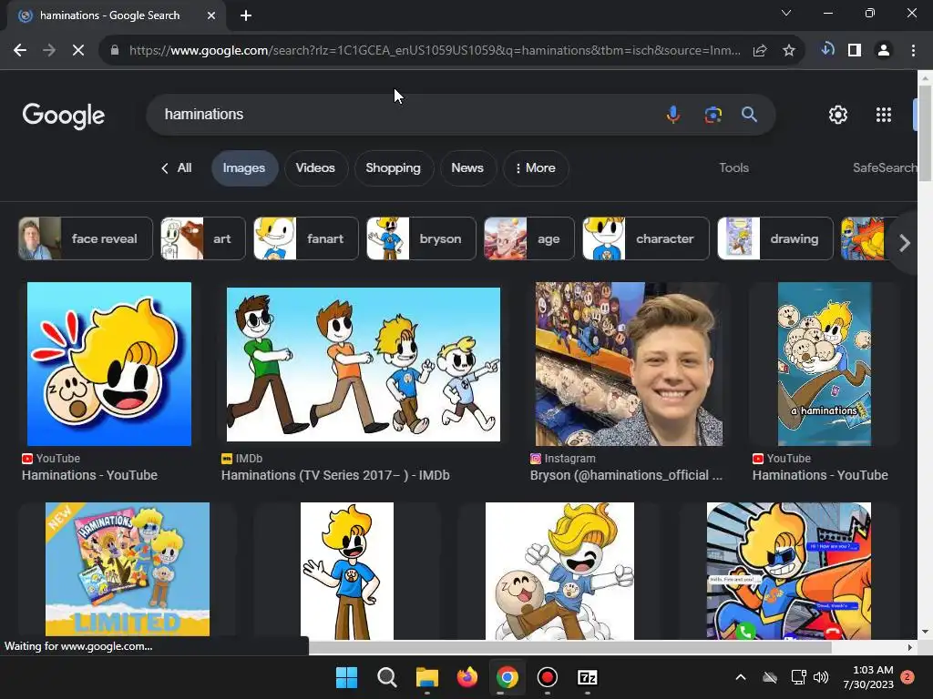Image resolution: width=933 pixels, height=699 pixels.
Task: Filter by the fanart chip
Action: click(x=306, y=239)
